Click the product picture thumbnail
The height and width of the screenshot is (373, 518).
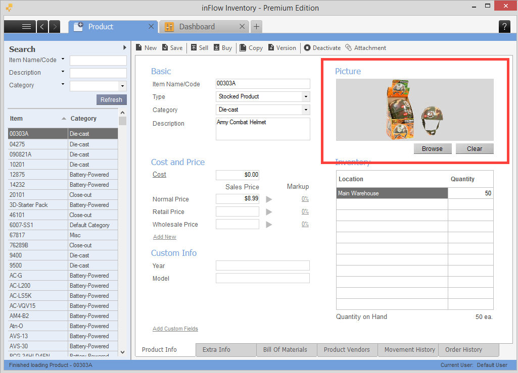coord(415,110)
